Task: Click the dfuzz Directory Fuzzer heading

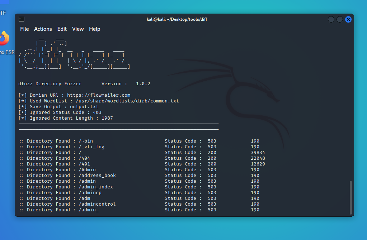Action: click(x=50, y=84)
